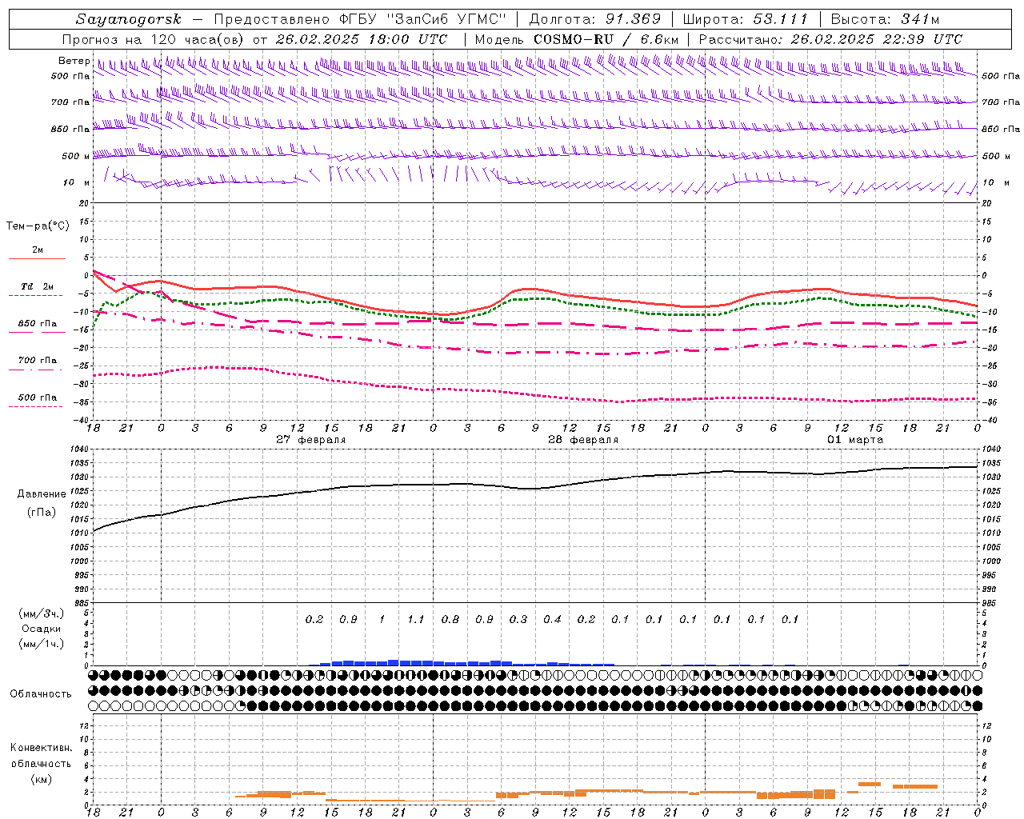Click the '(мм/1ч.)' precipitation unit label
This screenshot has width=1024, height=819.
tap(42, 644)
